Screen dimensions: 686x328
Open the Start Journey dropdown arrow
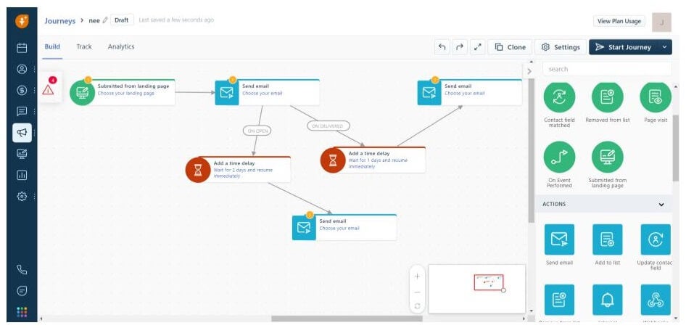(664, 47)
